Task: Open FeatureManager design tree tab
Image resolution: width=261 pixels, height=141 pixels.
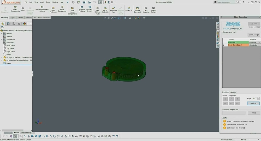Action: 3,24
